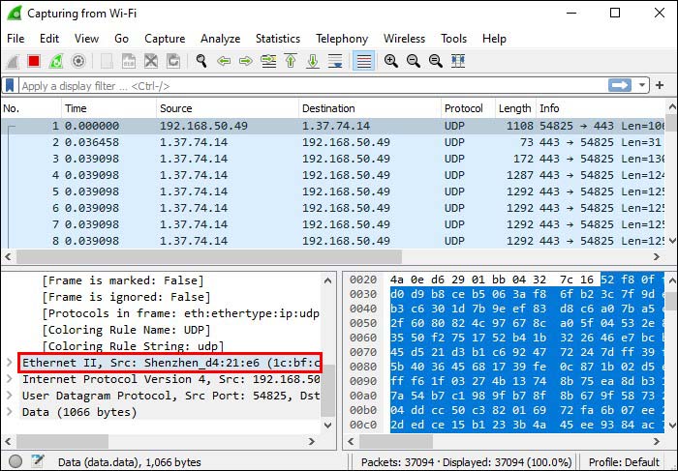678x471 pixels.
Task: Go to the last packet arrow icon
Action: tap(313, 61)
